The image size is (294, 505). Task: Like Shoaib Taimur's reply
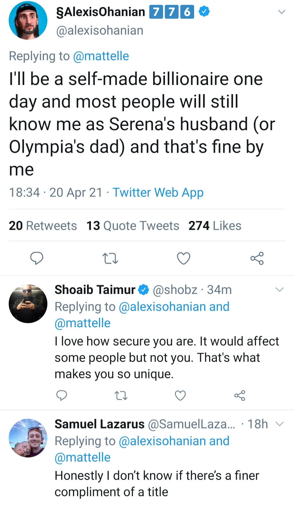180,395
